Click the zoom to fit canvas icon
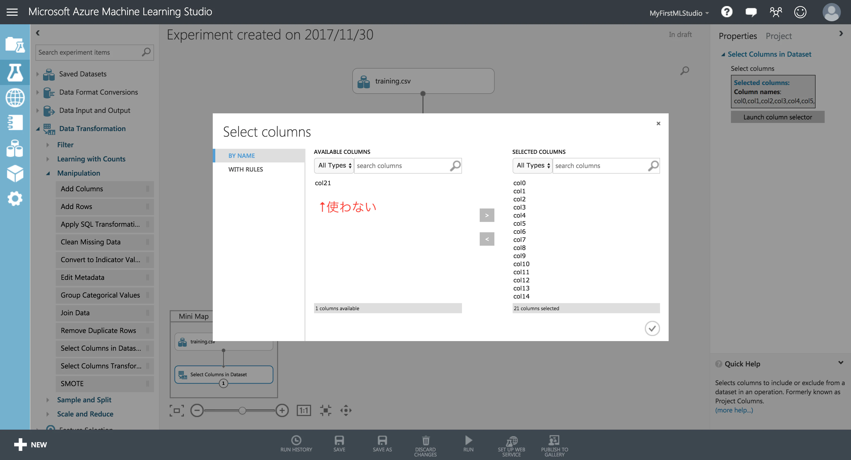 coord(177,410)
